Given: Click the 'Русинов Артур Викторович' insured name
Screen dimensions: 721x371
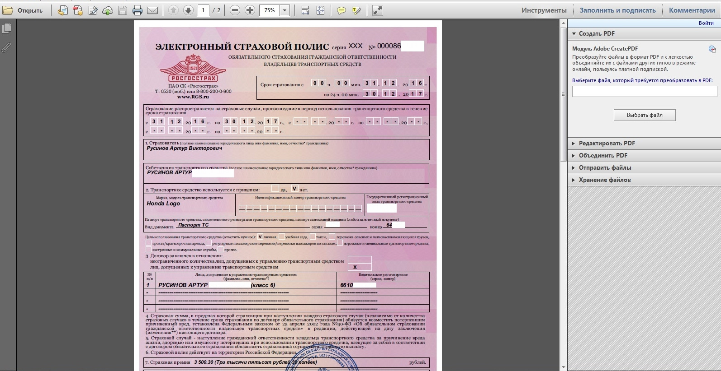Looking at the screenshot, I should [185, 148].
